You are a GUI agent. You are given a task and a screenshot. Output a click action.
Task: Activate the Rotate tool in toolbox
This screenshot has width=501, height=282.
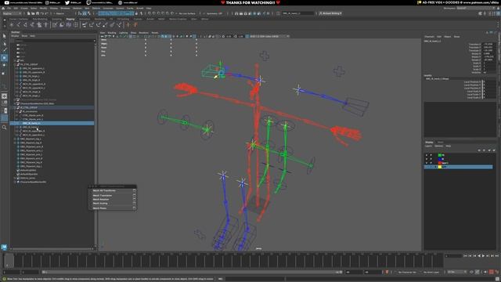pyautogui.click(x=4, y=65)
